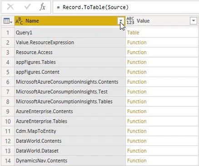Cancel the formula edit with X icon

(10, 7)
